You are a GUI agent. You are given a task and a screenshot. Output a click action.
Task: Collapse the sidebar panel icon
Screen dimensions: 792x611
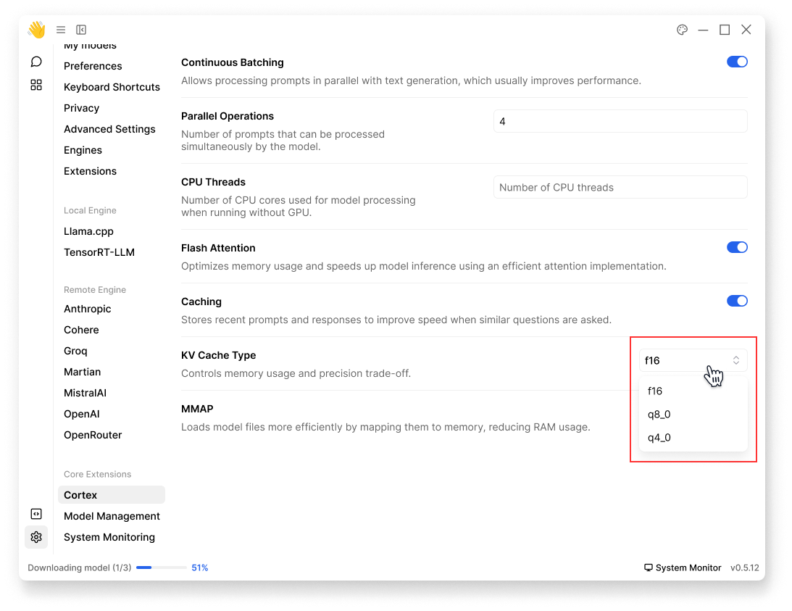pyautogui.click(x=81, y=30)
